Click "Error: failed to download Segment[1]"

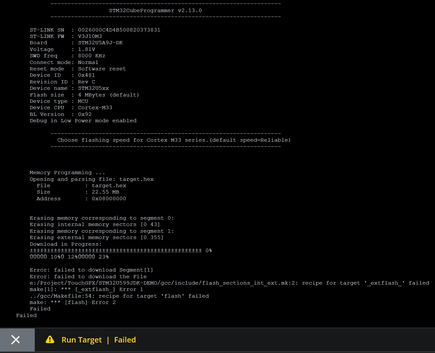pyautogui.click(x=92, y=270)
